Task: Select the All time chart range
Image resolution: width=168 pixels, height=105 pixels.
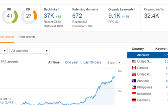Action: pos(54,62)
